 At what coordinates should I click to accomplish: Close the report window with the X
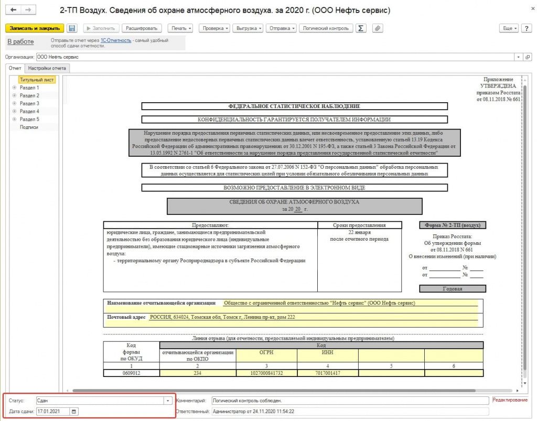(533, 8)
